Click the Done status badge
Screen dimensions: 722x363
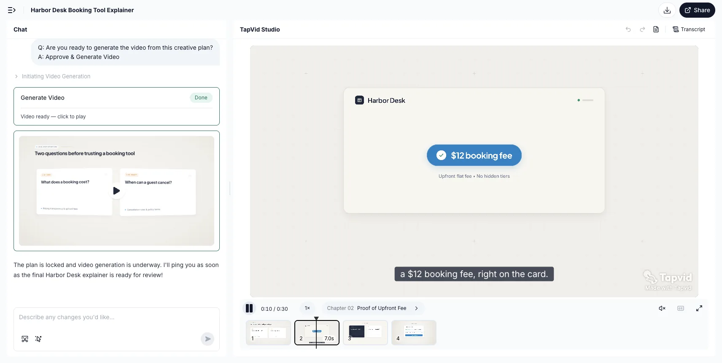[201, 98]
